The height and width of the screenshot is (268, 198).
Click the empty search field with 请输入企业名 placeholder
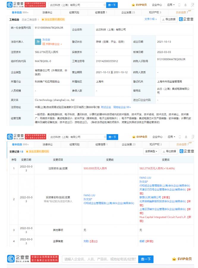point(100,259)
